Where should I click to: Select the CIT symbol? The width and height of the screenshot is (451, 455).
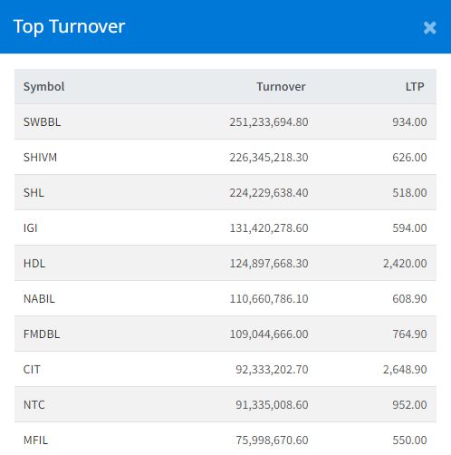pos(32,370)
